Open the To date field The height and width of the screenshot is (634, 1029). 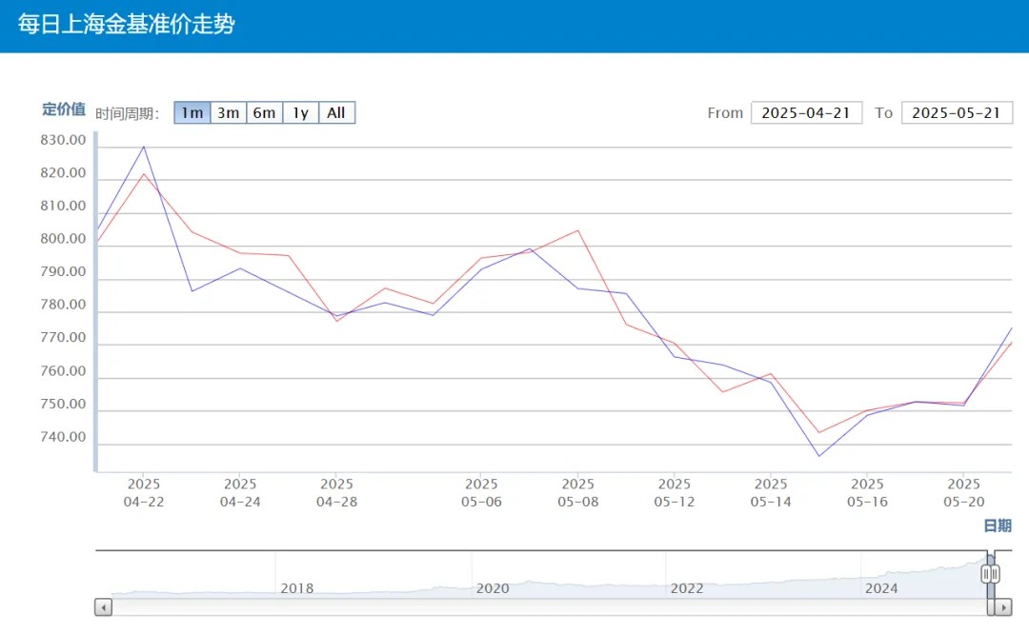[x=956, y=112]
